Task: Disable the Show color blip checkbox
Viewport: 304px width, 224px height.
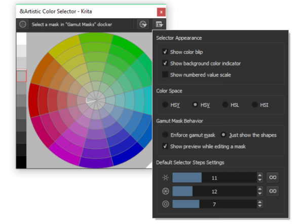Action: [x=165, y=52]
